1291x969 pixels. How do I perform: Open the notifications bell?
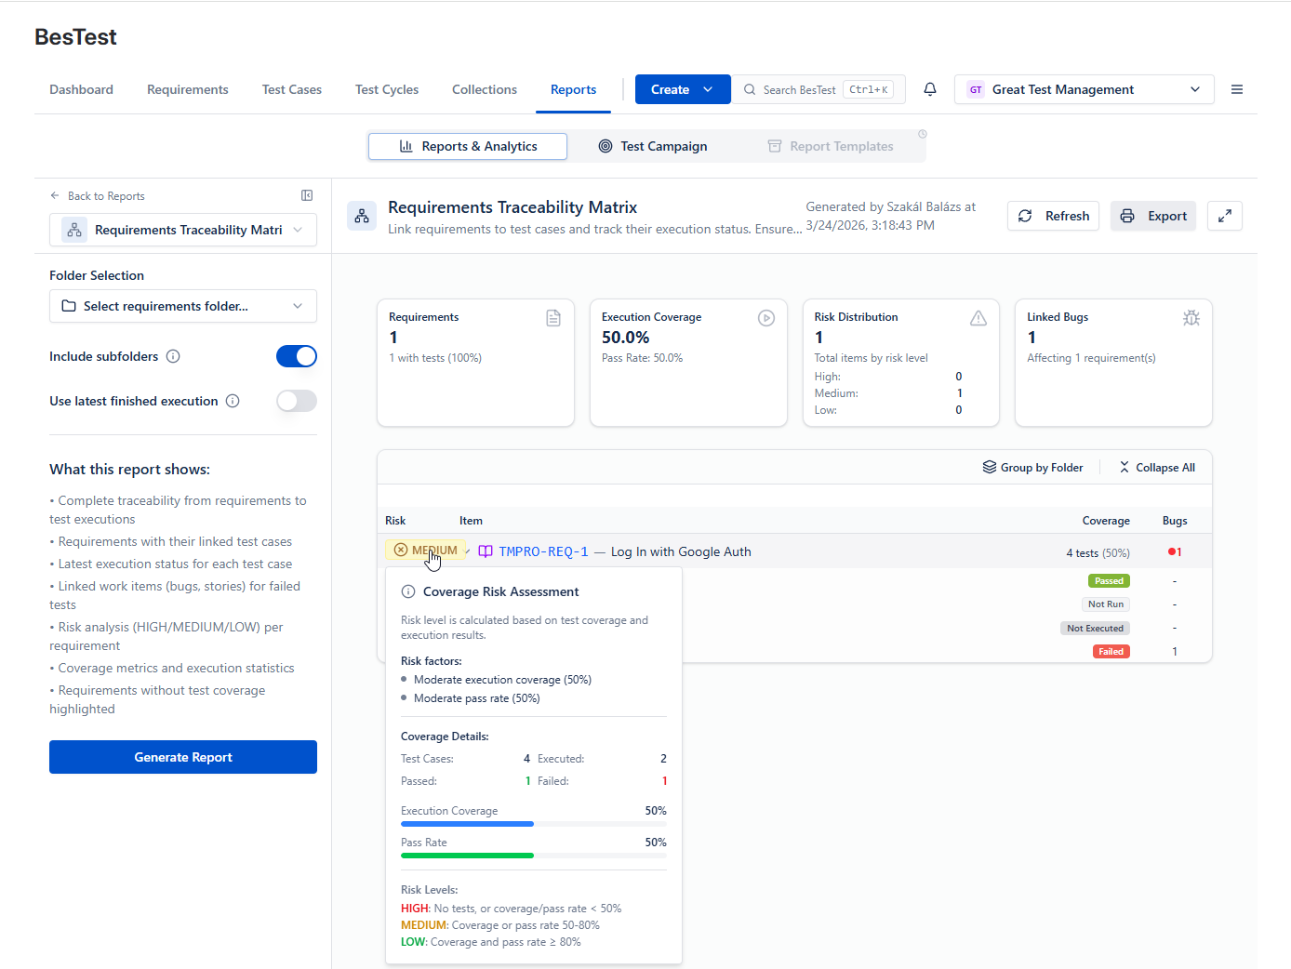(930, 89)
